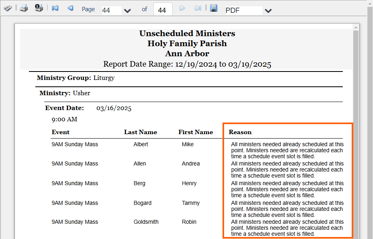Click the 'First Name' column header

pos(196,132)
